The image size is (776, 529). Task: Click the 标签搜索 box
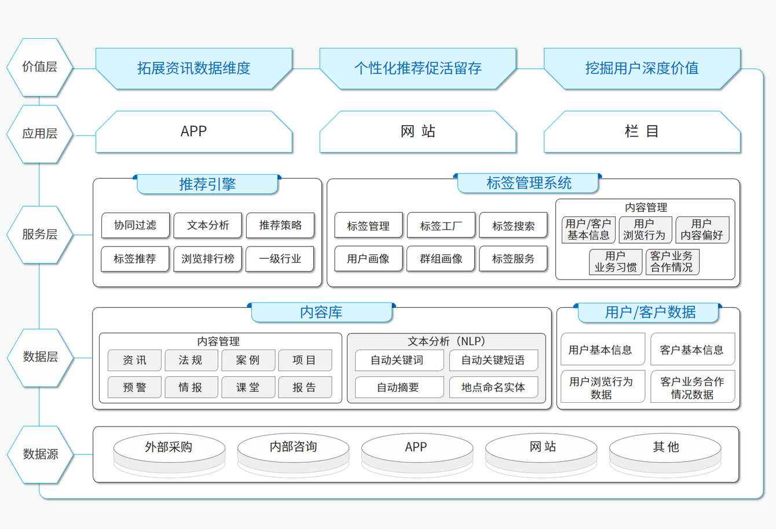click(x=513, y=226)
